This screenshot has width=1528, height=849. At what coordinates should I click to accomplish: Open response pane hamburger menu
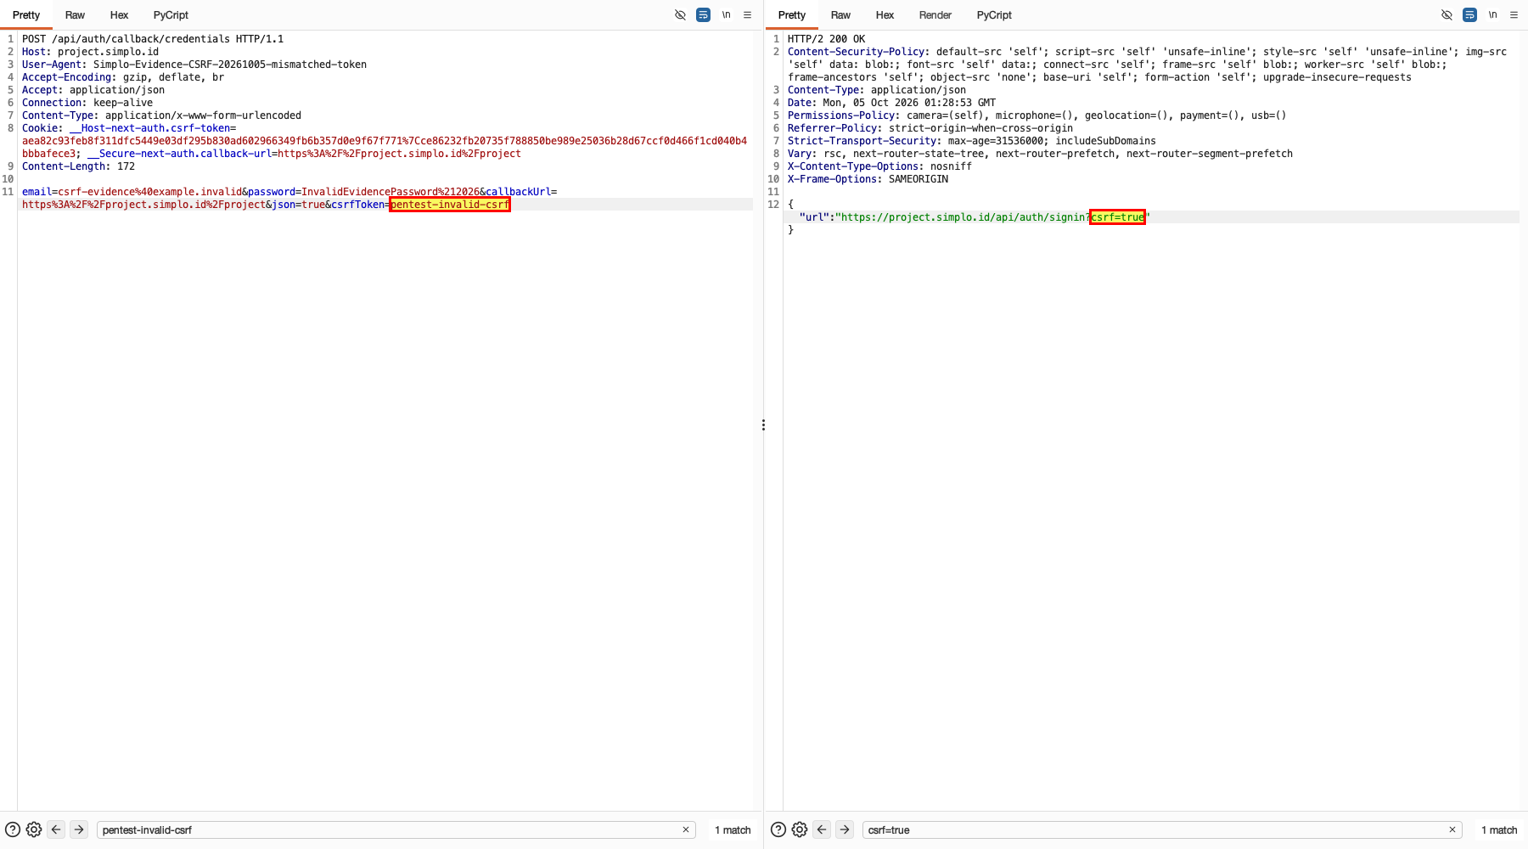coord(1514,14)
